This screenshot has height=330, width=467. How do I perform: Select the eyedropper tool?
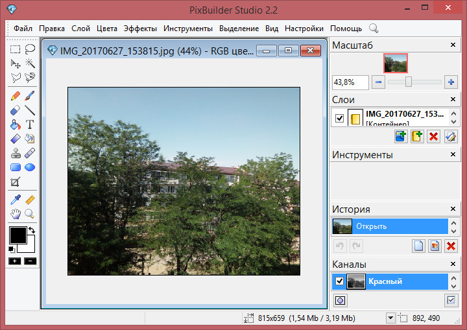click(x=16, y=200)
